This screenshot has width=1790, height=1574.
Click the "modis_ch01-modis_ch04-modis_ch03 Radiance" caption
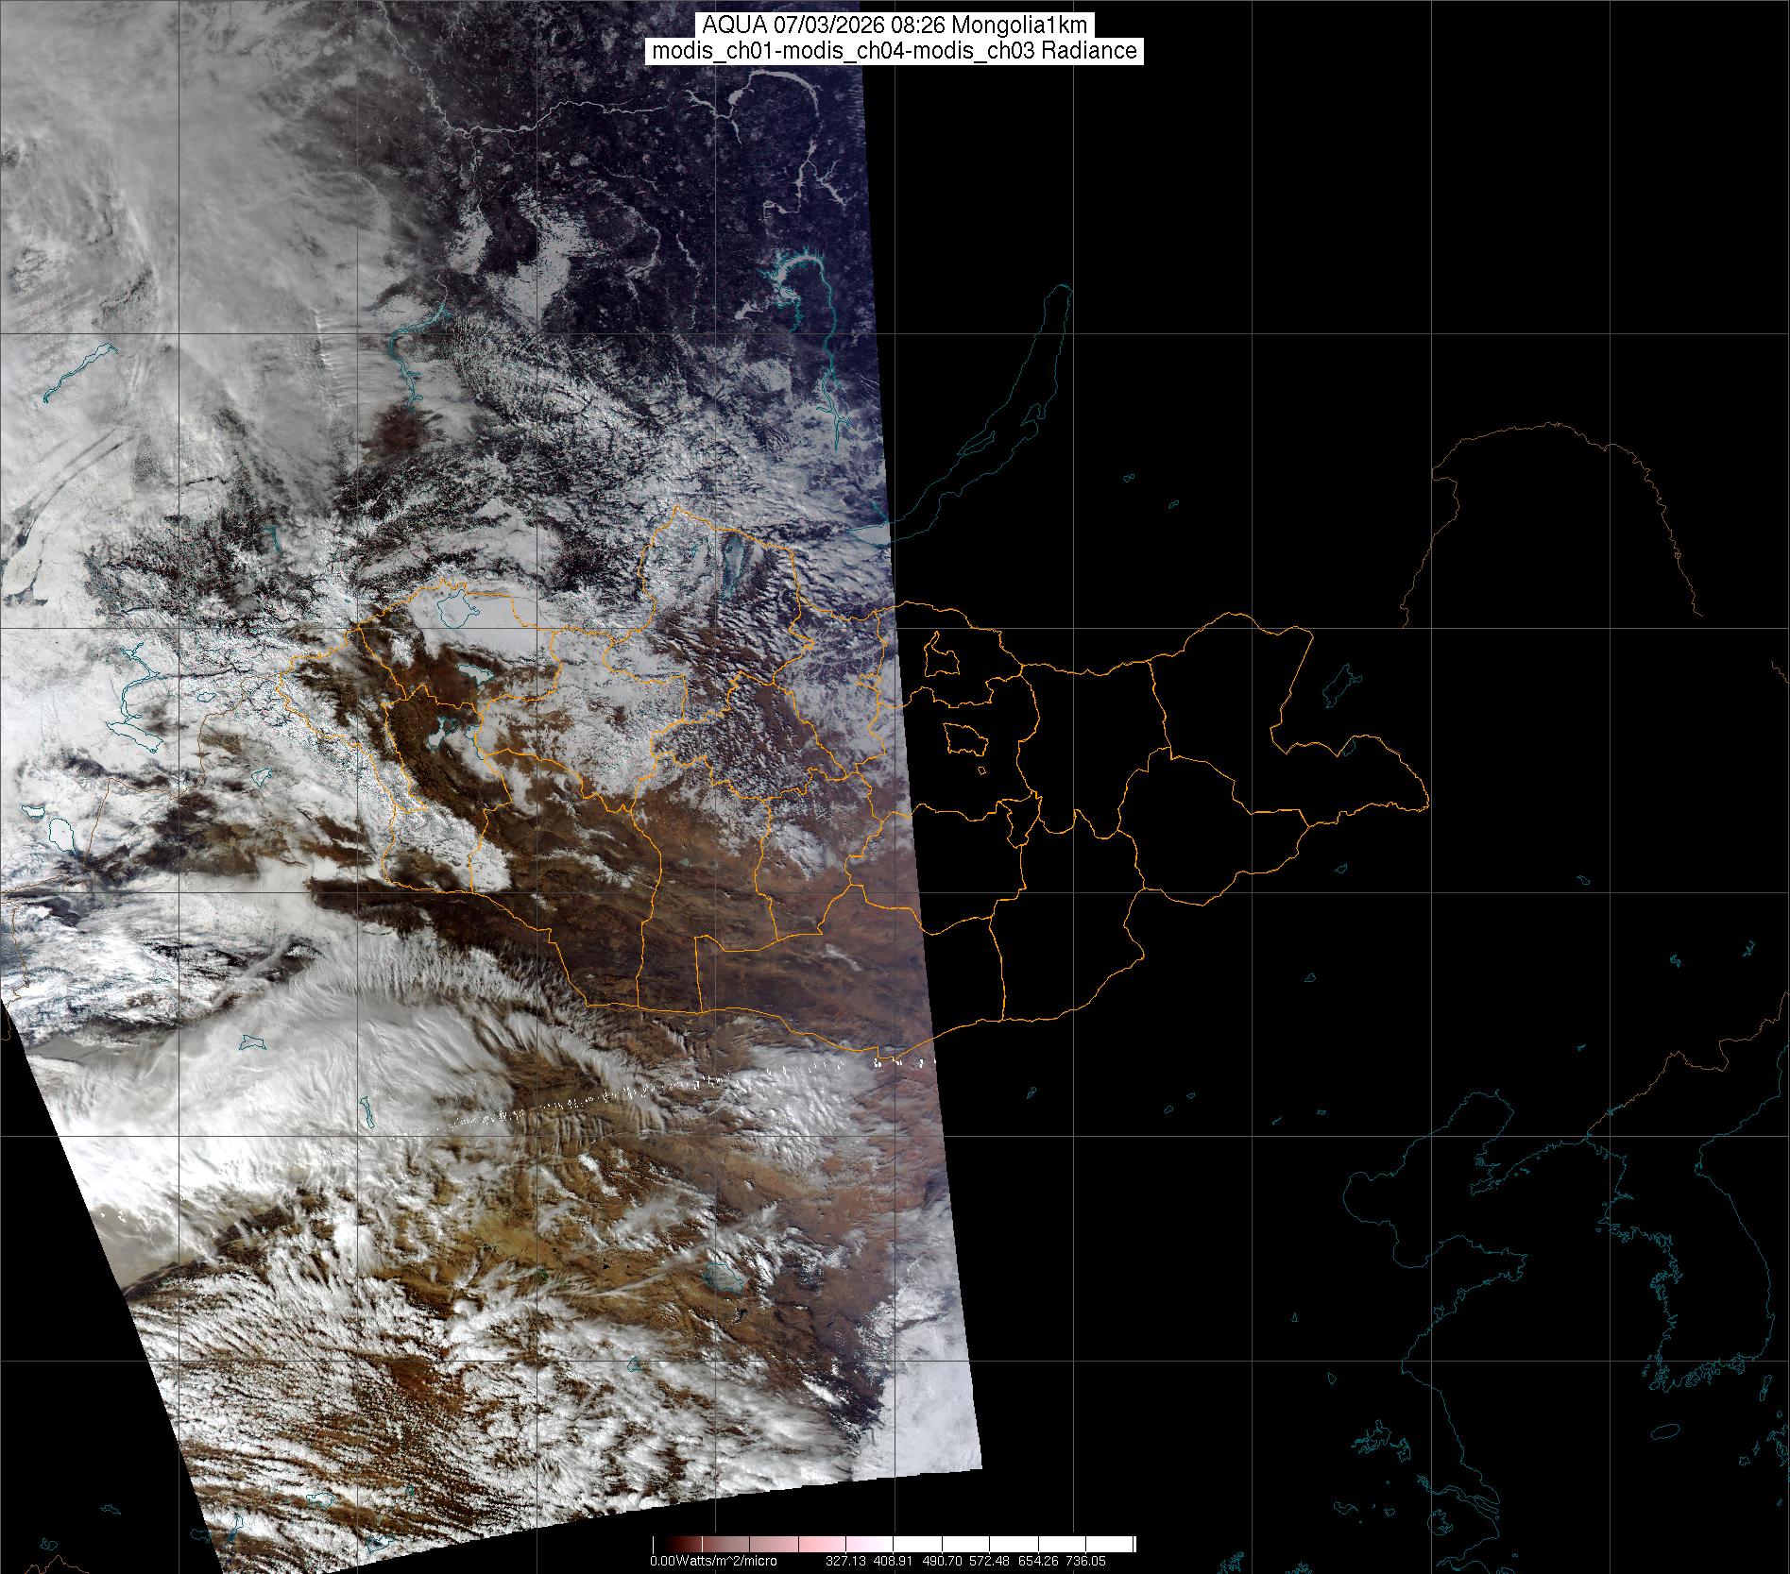point(895,52)
